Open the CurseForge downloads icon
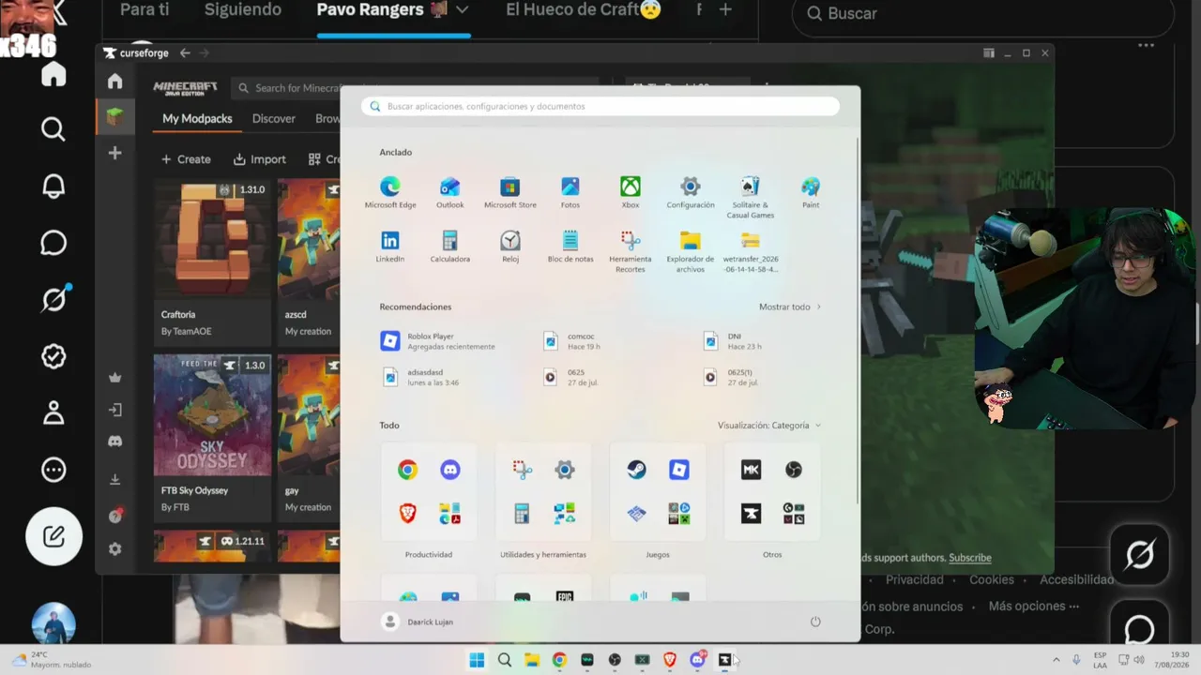This screenshot has width=1201, height=675. point(114,479)
